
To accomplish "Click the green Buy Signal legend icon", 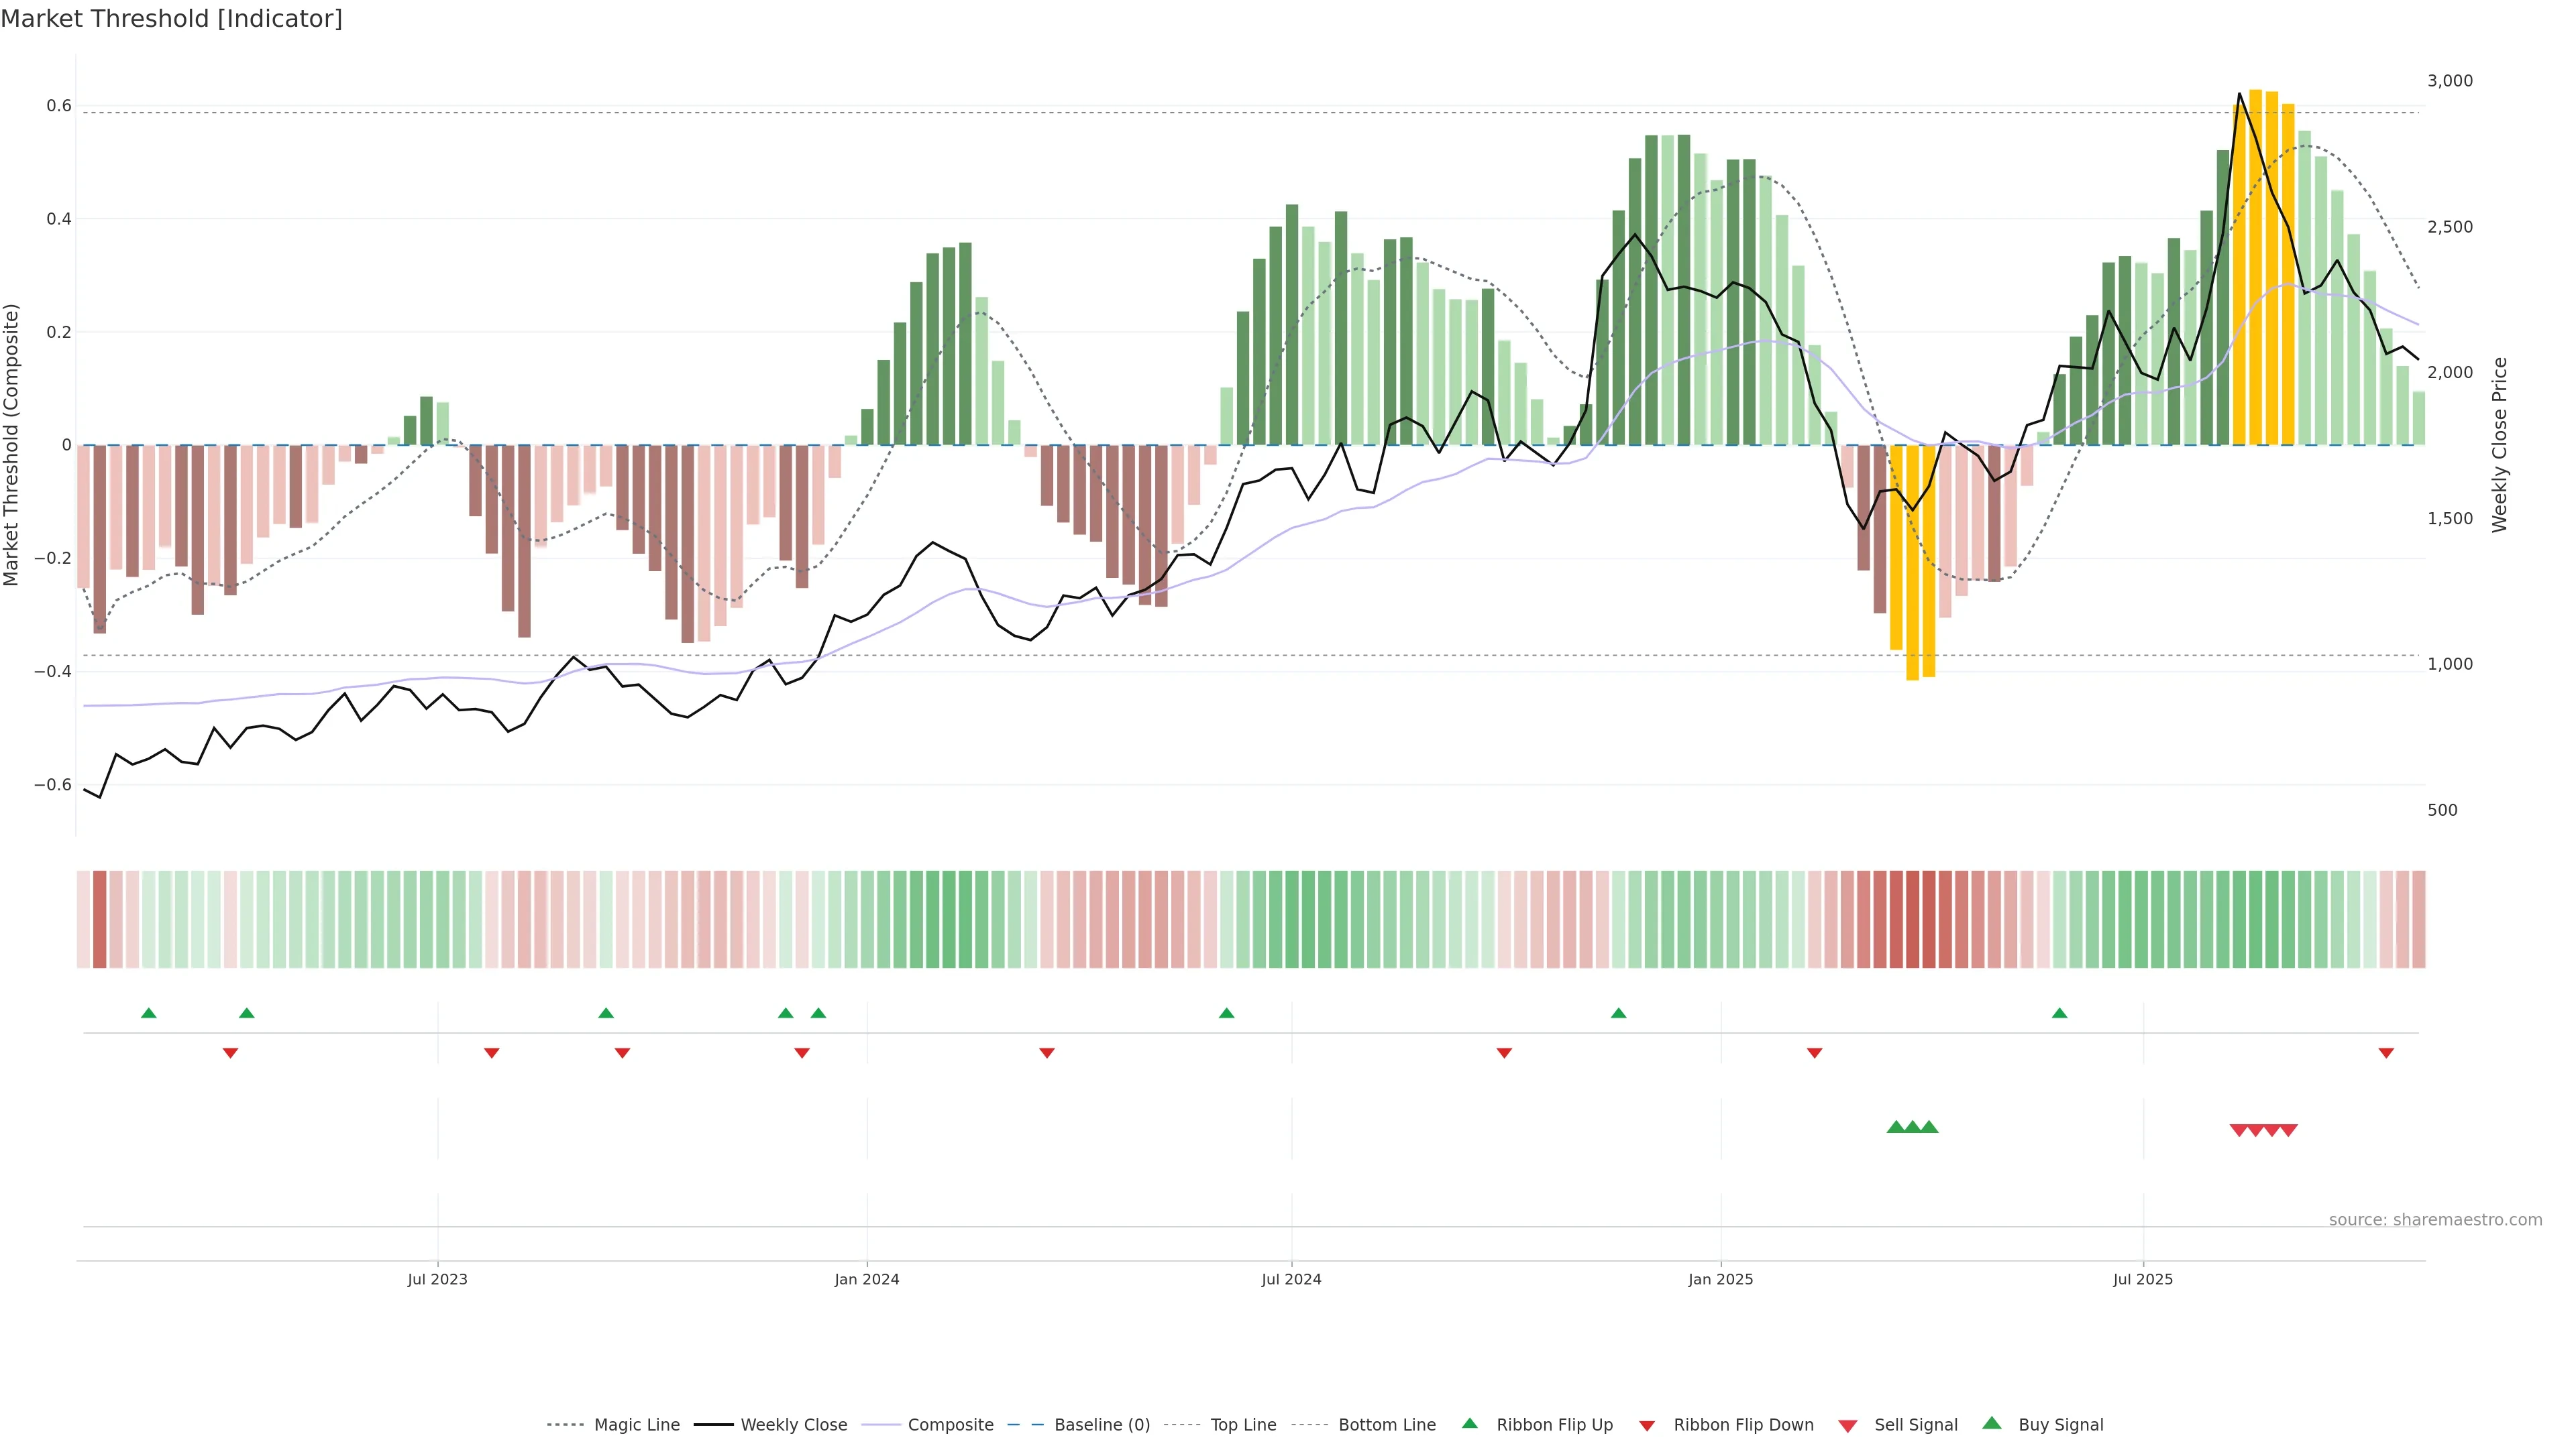I will tap(1992, 1423).
